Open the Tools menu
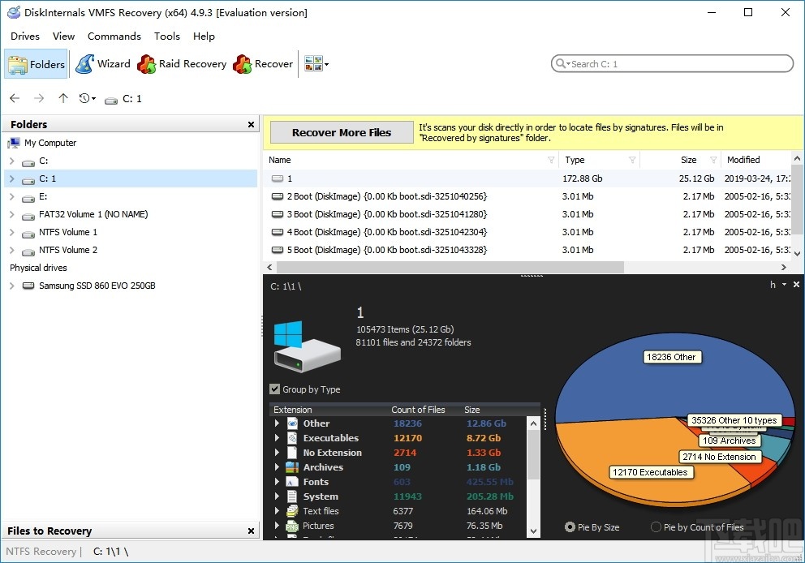The width and height of the screenshot is (805, 563). point(167,36)
